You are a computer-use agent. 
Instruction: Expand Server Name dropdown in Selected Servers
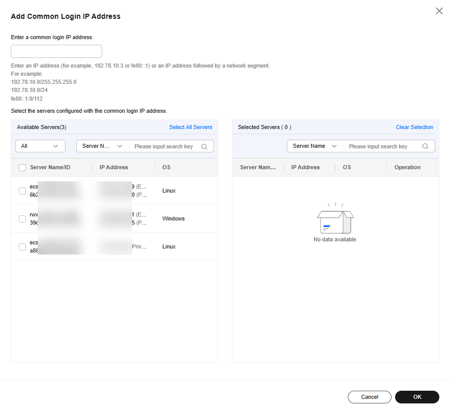click(315, 146)
